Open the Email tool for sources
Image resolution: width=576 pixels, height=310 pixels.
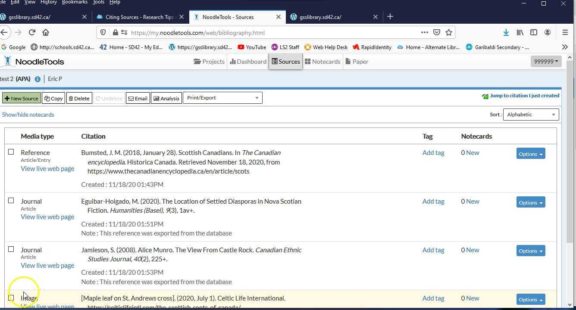[x=138, y=98]
